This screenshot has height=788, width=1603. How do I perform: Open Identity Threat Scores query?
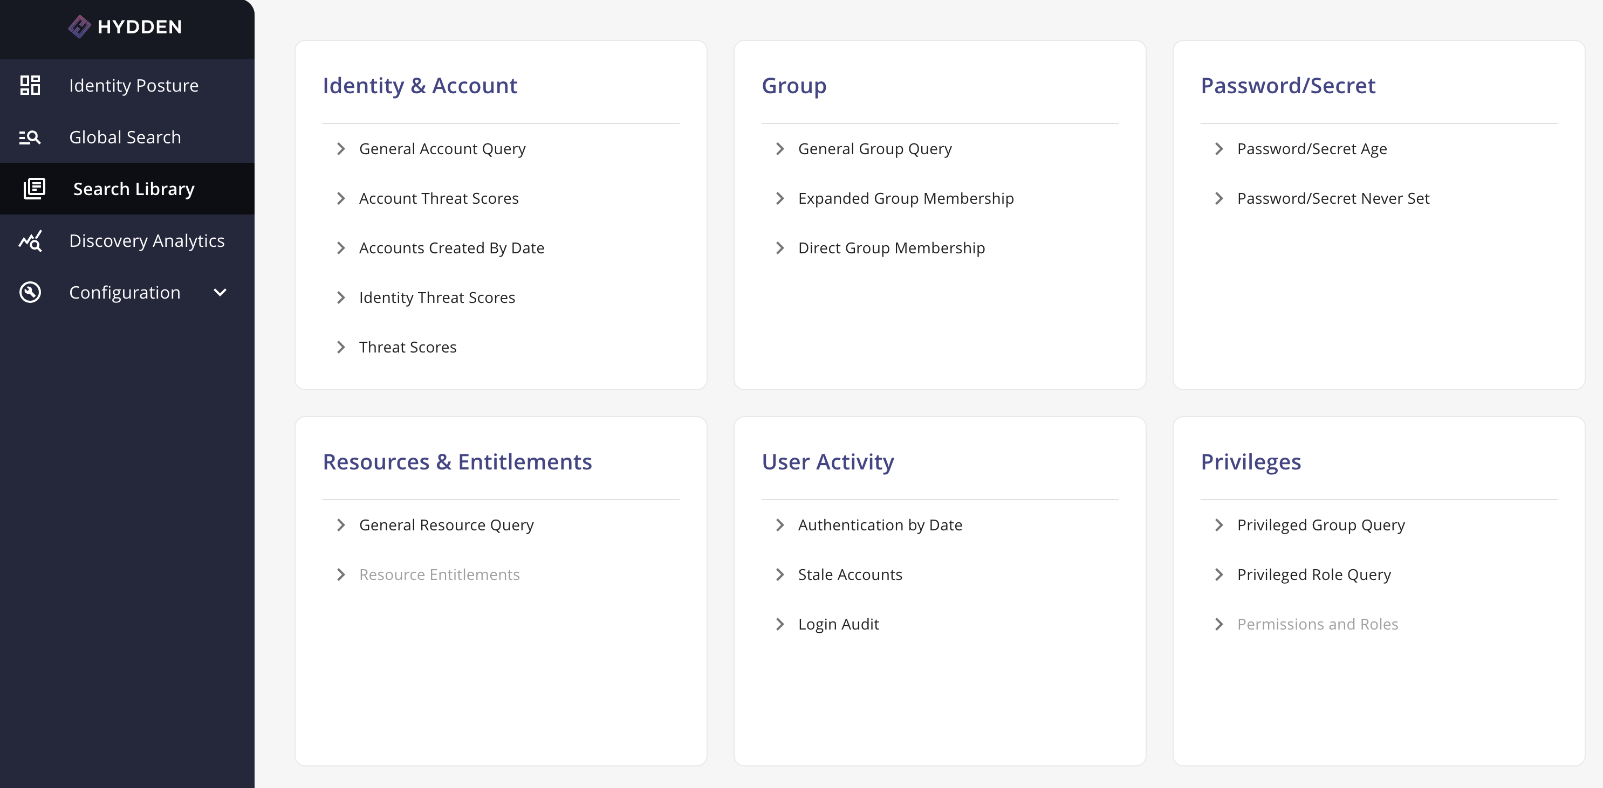tap(437, 298)
